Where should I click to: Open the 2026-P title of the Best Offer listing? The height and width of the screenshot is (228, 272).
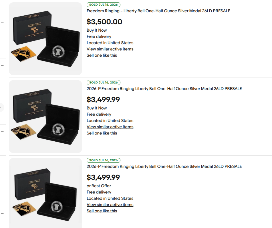[164, 166]
